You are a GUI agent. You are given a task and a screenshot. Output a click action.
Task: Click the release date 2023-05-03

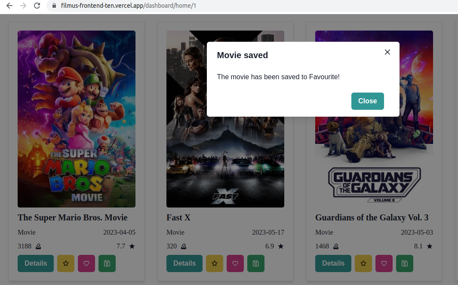pyautogui.click(x=417, y=232)
